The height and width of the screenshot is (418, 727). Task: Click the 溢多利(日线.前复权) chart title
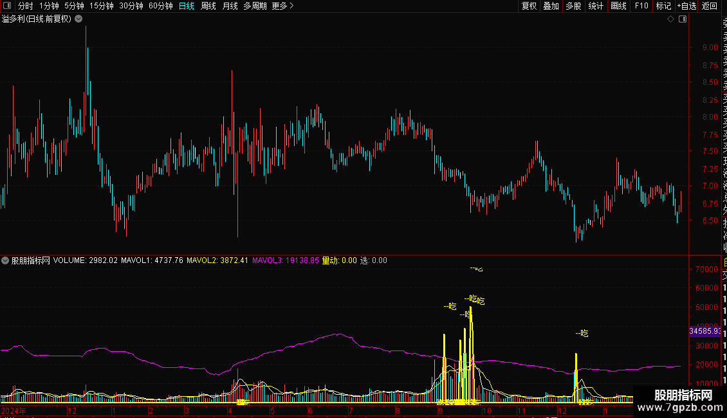coord(37,19)
